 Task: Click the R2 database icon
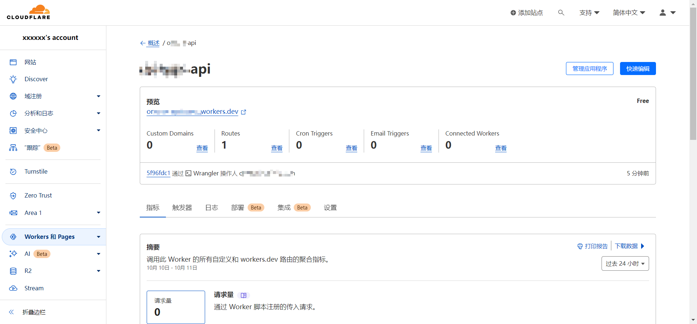click(x=13, y=271)
